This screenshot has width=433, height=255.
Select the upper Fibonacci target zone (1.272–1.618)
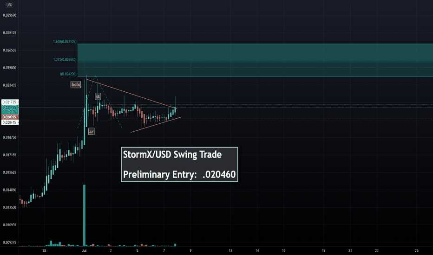(255, 53)
